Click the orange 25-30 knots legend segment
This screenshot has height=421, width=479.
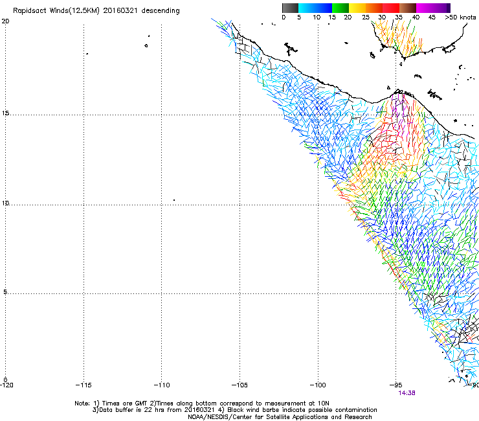tap(374, 8)
